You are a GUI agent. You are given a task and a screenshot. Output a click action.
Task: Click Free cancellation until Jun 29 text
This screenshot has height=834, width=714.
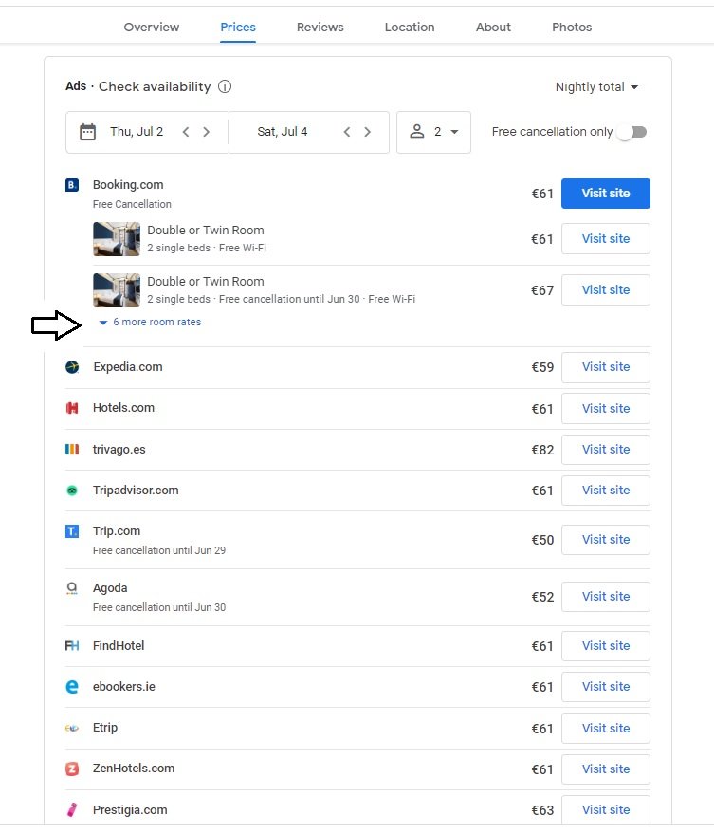click(159, 550)
